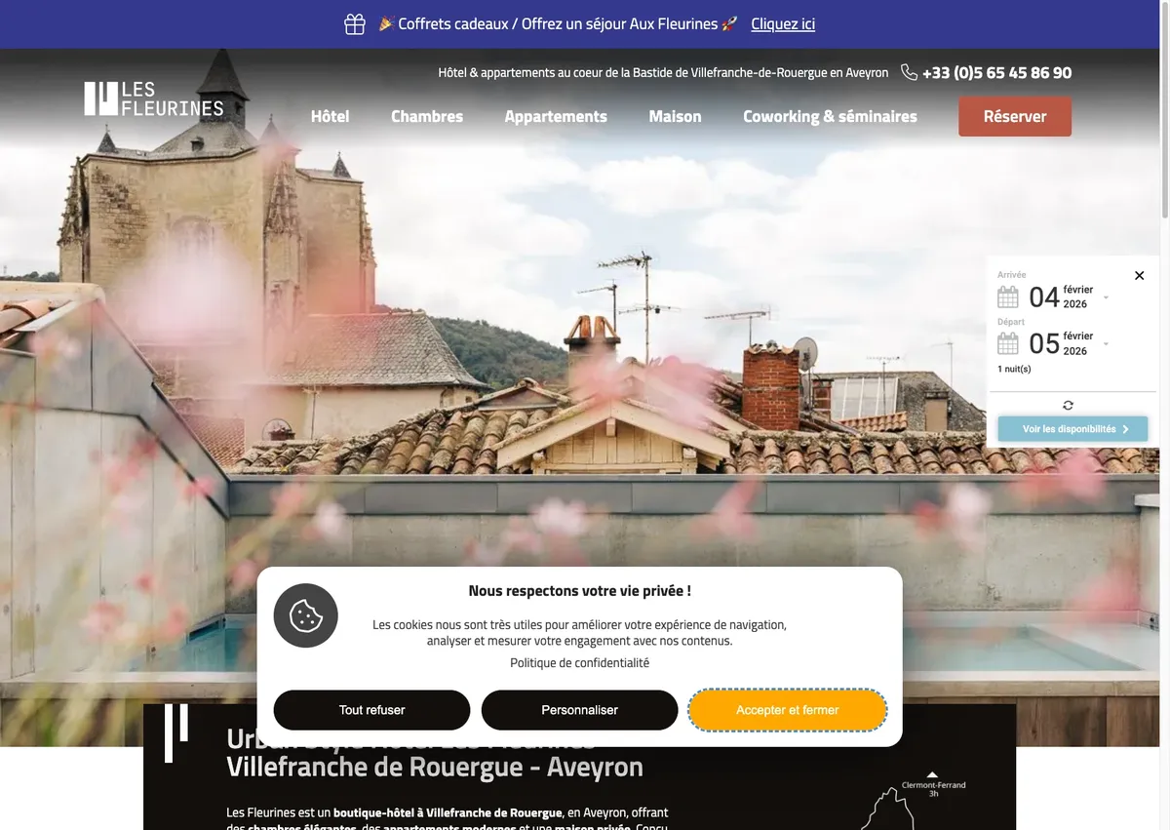This screenshot has height=830, width=1170.
Task: Open the Appartements menu
Action: point(556,116)
